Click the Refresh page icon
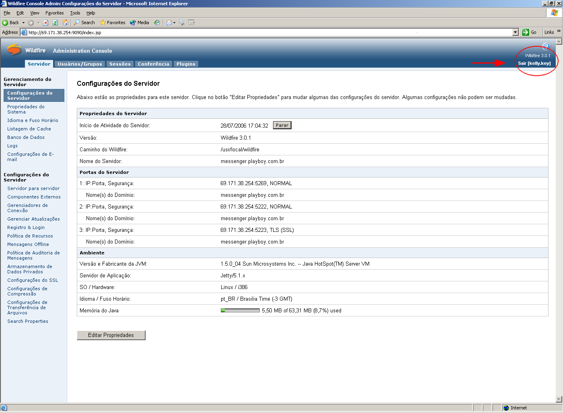Screen dimensions: 563x413 [x=55, y=23]
